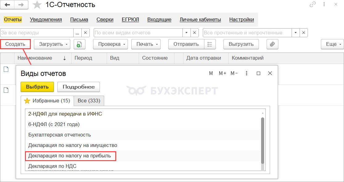Image resolution: width=344 pixels, height=182 pixels.
Task: Click the report list vertical scrollbar thumb
Action: tap(263, 141)
